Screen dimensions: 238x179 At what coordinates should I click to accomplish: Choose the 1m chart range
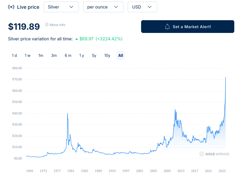[41, 55]
